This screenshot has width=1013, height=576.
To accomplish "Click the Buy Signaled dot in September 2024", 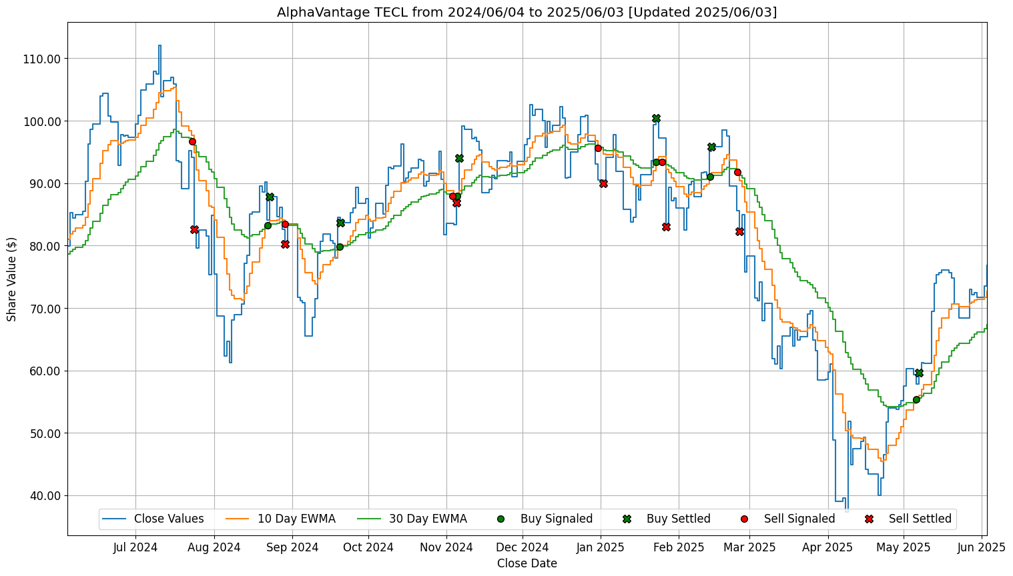I will [340, 247].
